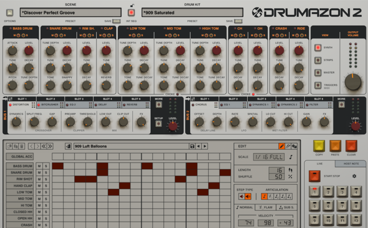Select pattern pad 2
The width and height of the screenshot is (368, 228).
[328, 192]
